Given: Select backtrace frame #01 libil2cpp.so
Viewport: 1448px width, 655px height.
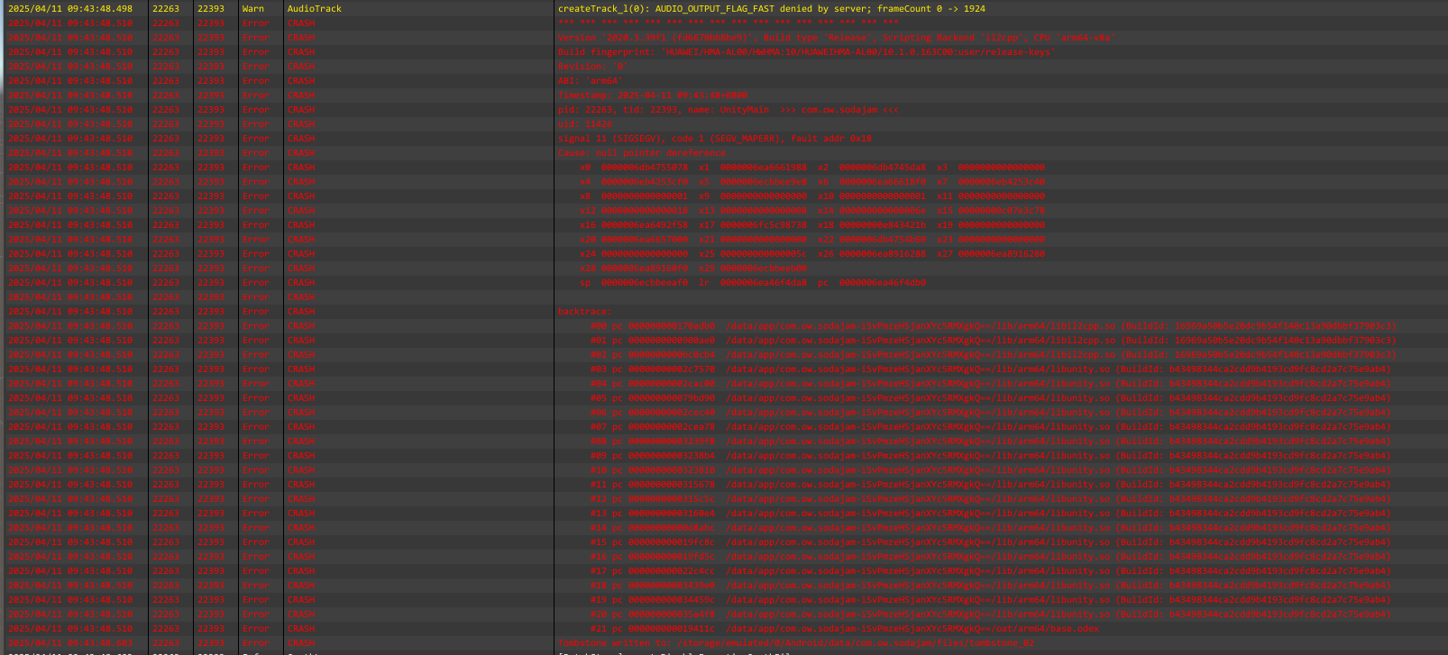Looking at the screenshot, I should tap(994, 341).
